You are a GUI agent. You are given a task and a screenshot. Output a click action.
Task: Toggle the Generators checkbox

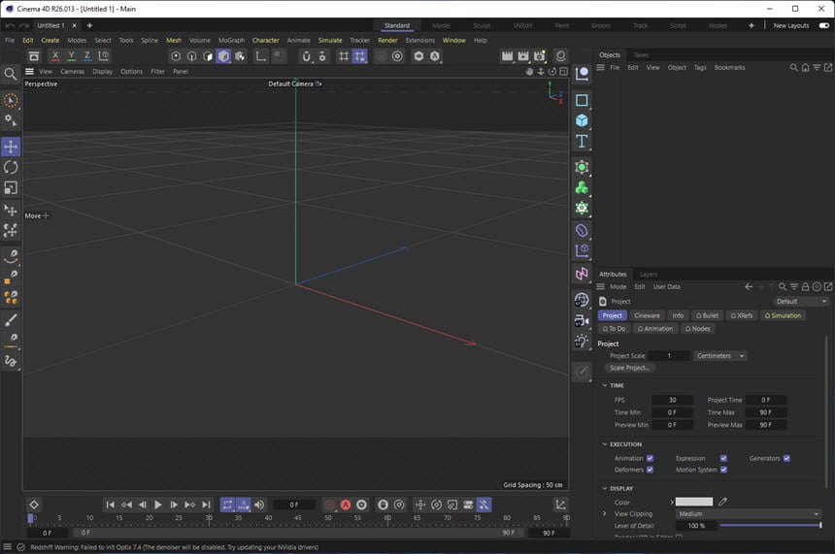(x=786, y=458)
